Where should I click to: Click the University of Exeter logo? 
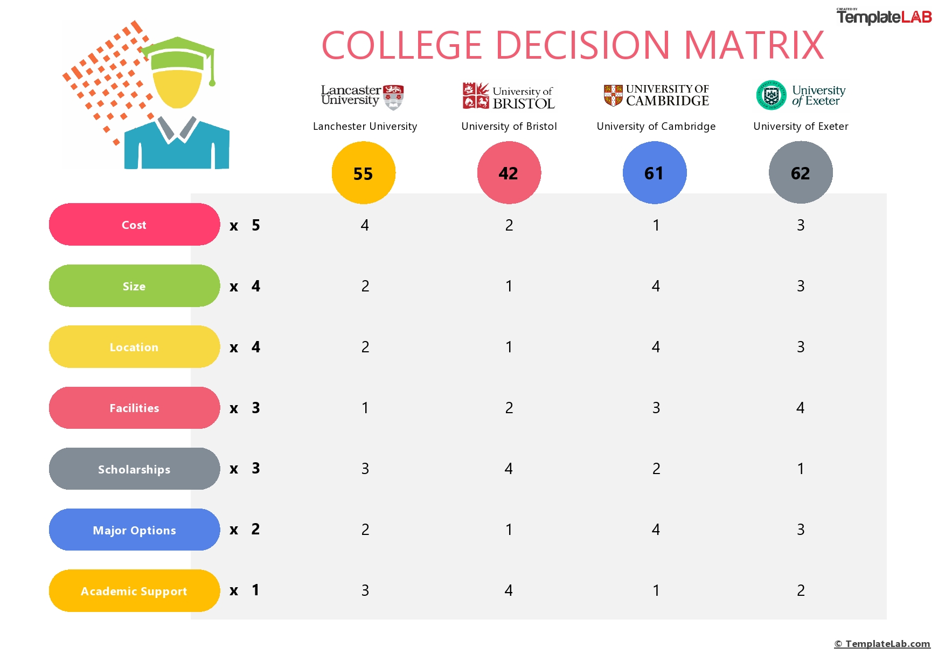(801, 95)
